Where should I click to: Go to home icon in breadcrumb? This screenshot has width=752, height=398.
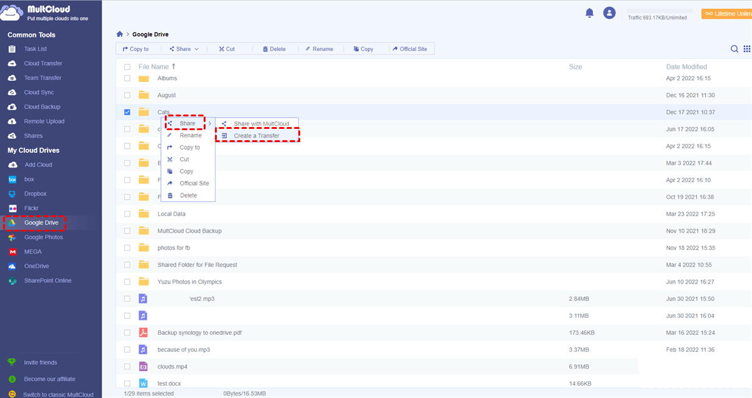click(120, 34)
